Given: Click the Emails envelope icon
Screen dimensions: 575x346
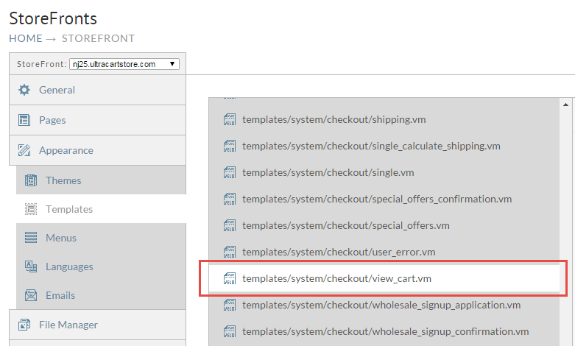Looking at the screenshot, I should [x=31, y=295].
